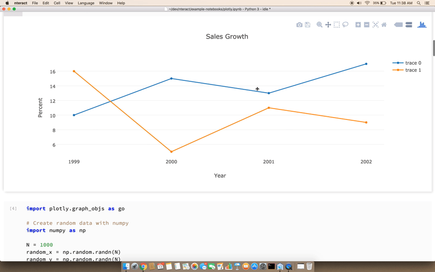Toggle compare data on hover mode

point(408,24)
